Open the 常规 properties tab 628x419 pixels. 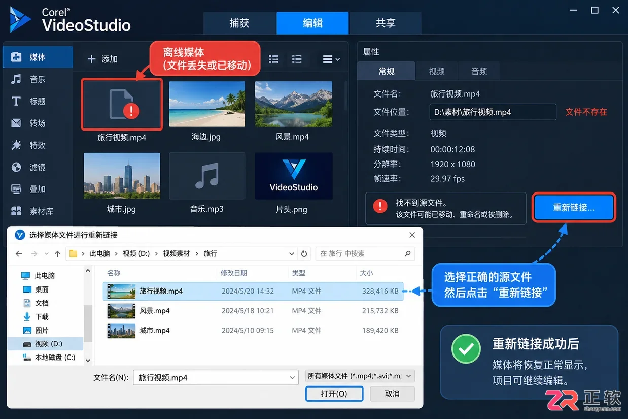point(386,71)
